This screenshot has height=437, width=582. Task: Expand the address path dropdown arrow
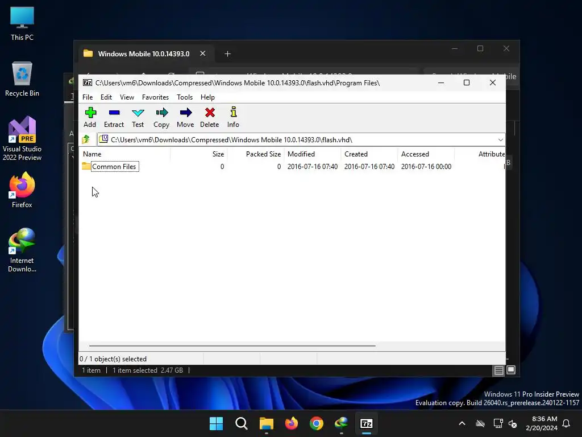coord(500,140)
